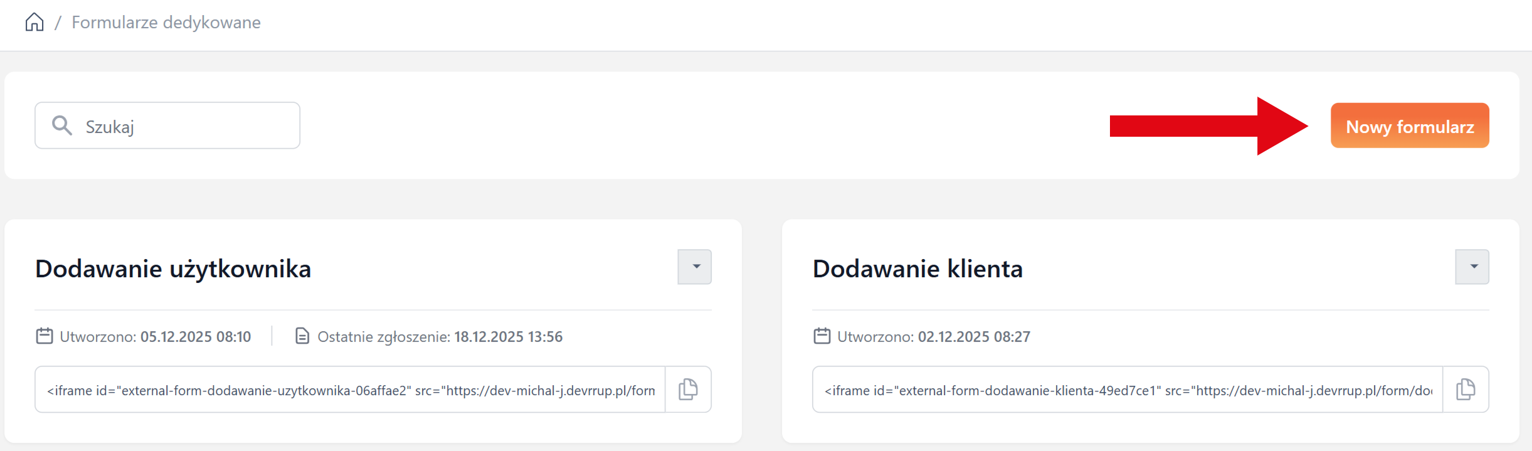The image size is (1532, 451).
Task: Go to home via breadcrumb house icon
Action: point(34,23)
